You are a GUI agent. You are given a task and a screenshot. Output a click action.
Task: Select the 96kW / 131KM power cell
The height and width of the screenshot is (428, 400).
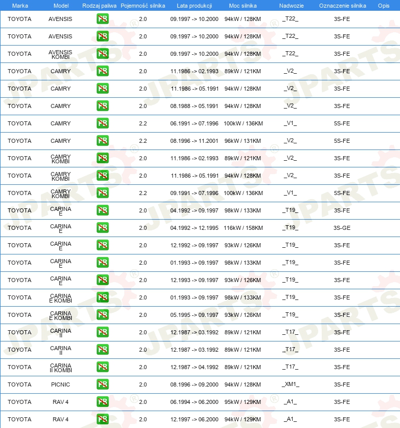242,141
